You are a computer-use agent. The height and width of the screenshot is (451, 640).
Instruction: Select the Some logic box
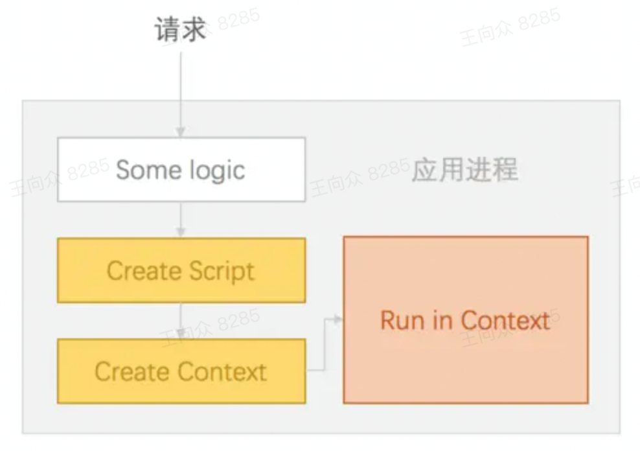click(181, 169)
